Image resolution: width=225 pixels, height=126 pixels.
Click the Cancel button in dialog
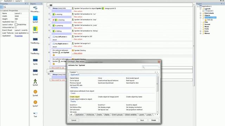click(73, 120)
